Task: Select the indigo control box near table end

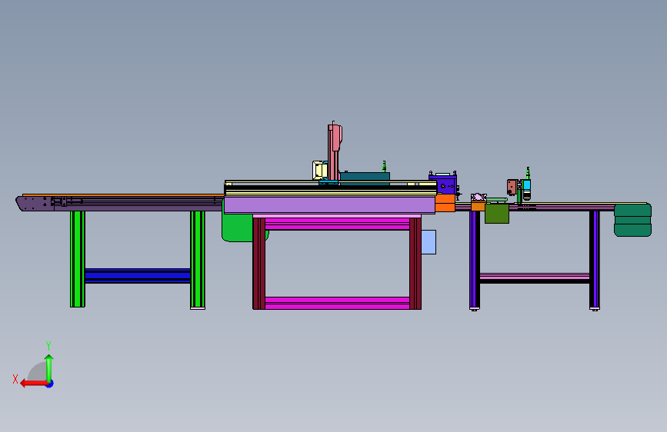Action: coord(443,184)
